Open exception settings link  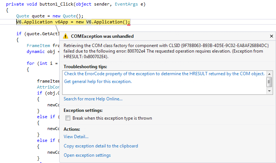(87, 155)
